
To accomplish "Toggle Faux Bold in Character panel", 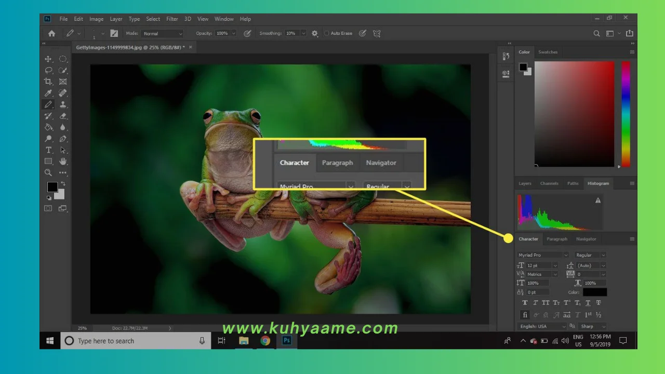I will tap(525, 303).
